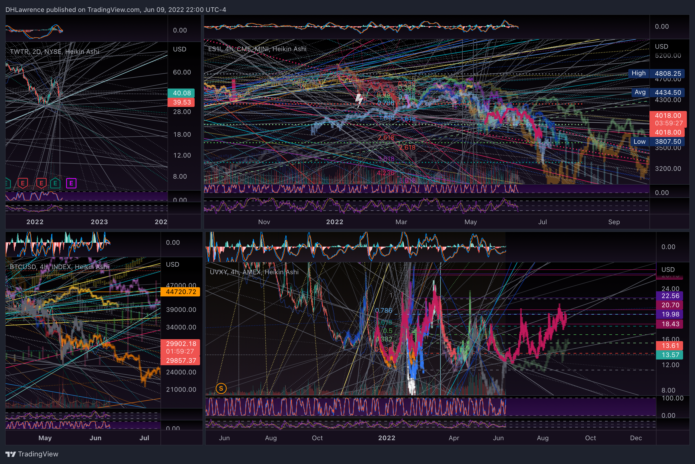Viewport: 695px width, 464px height.
Task: Click the 19.98 price label on UVXY axis
Action: [670, 314]
